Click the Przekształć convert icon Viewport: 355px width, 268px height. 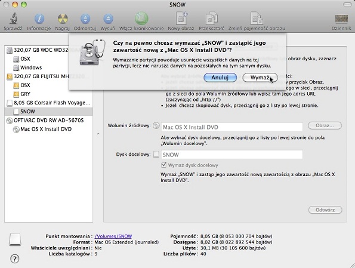[211, 19]
